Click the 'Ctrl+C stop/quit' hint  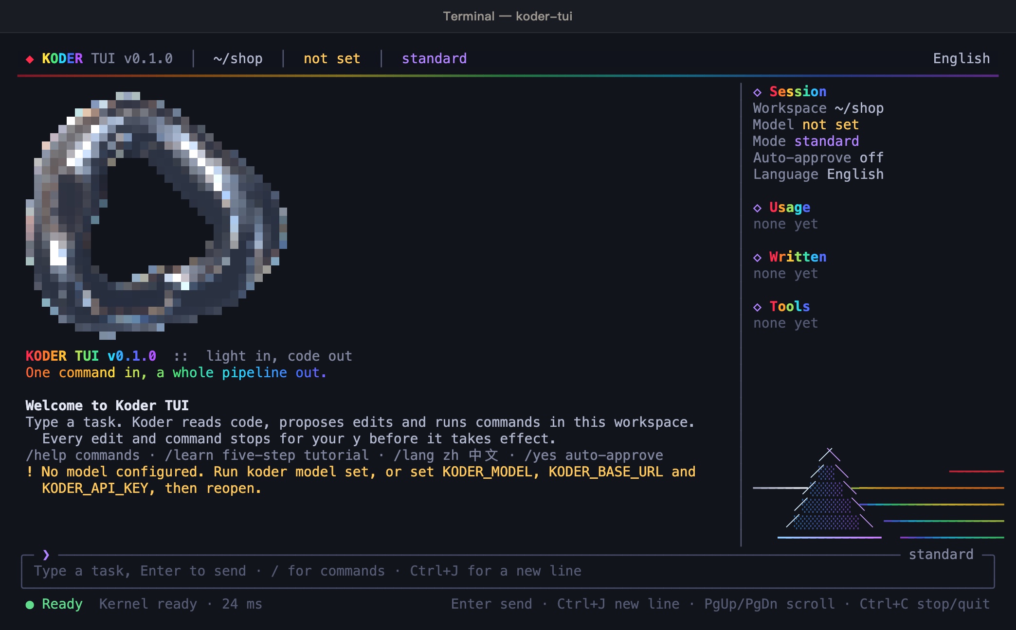click(x=925, y=604)
